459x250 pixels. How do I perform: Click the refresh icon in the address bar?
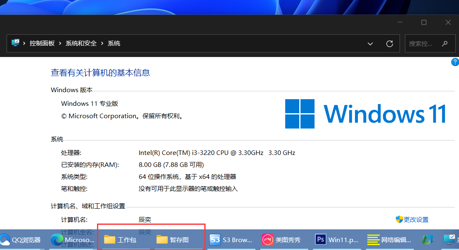pyautogui.click(x=389, y=43)
